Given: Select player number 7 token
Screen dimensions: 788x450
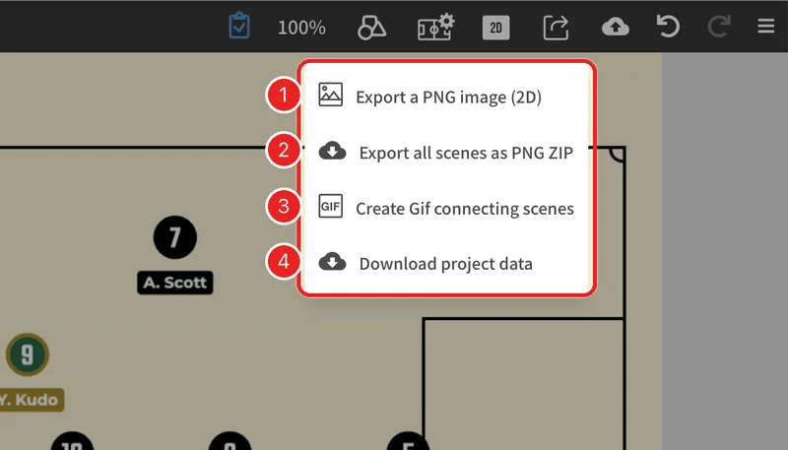Looking at the screenshot, I should pyautogui.click(x=175, y=237).
